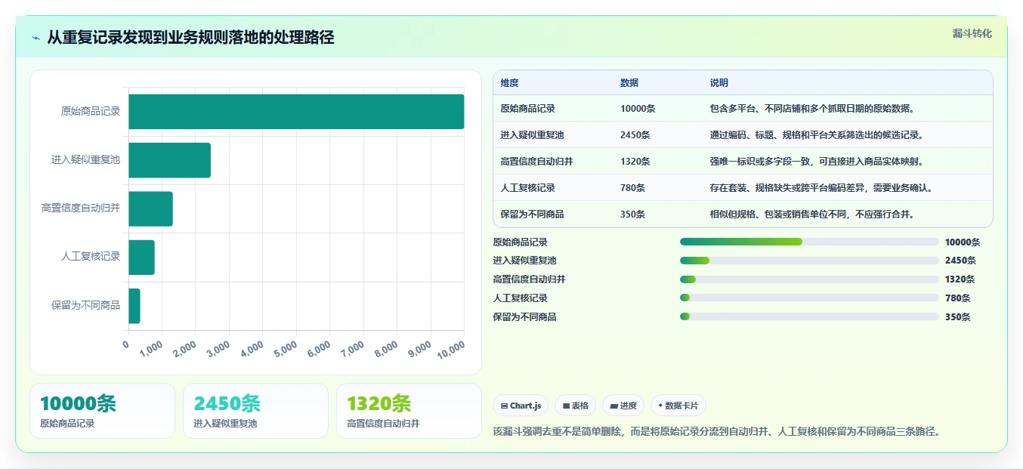Click the lightning icon beside the title

(x=36, y=38)
